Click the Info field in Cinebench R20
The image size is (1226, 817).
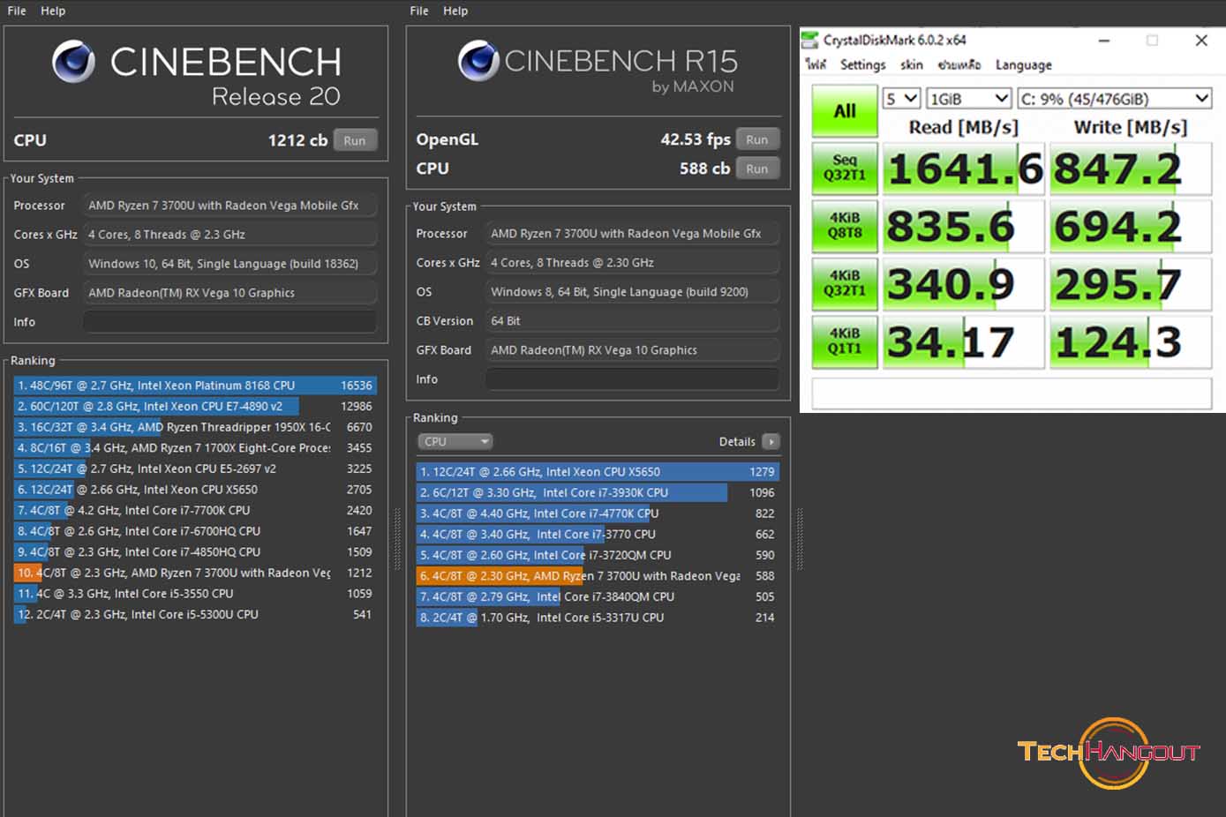pyautogui.click(x=229, y=322)
